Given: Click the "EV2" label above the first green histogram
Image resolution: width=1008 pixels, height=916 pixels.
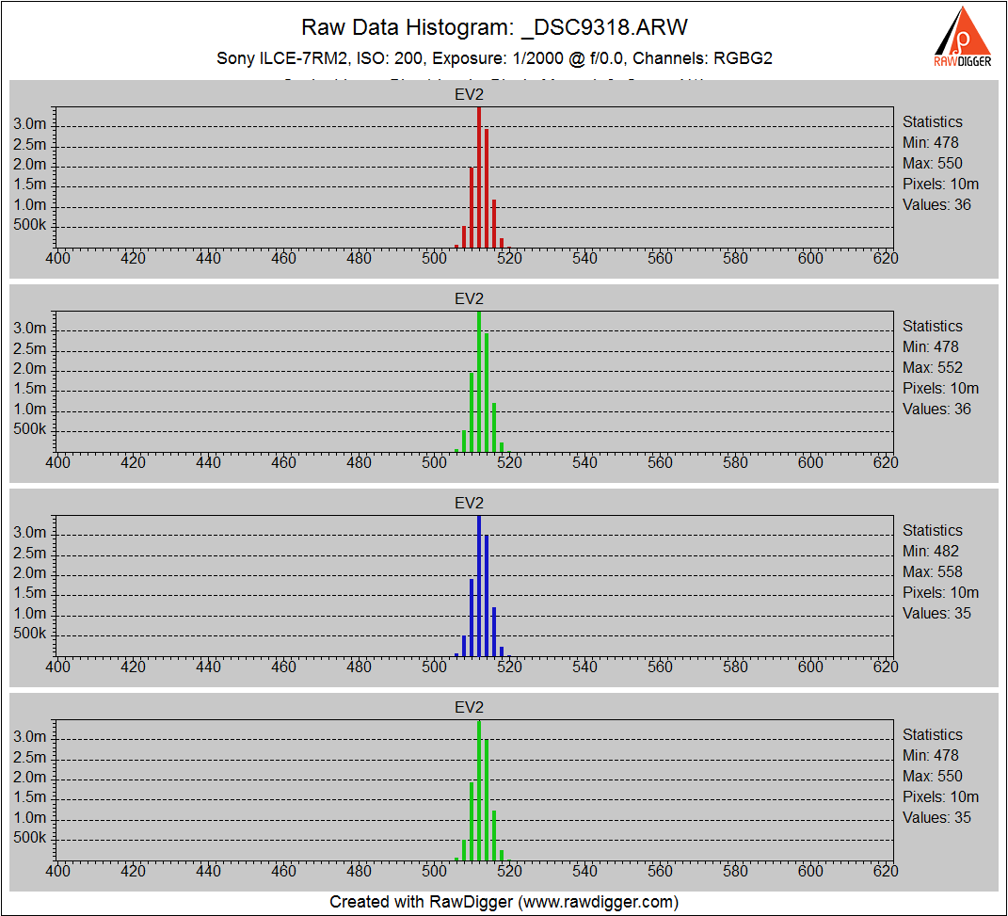Looking at the screenshot, I should 469,299.
